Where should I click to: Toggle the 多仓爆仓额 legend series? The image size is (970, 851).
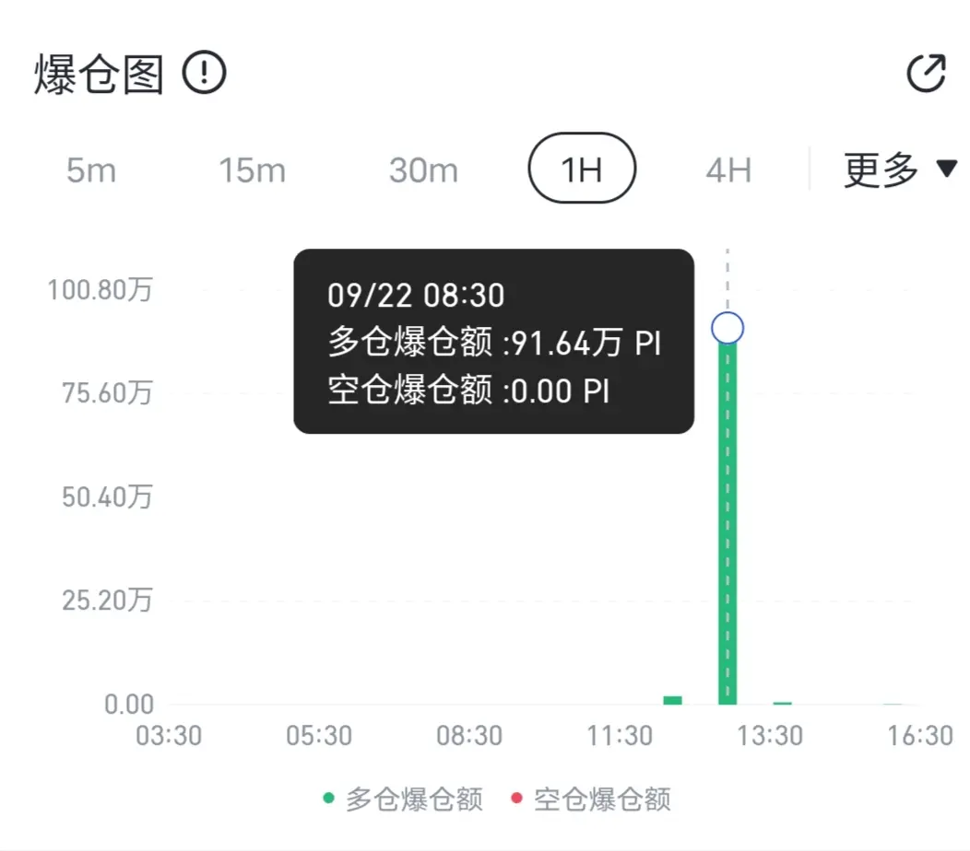403,799
